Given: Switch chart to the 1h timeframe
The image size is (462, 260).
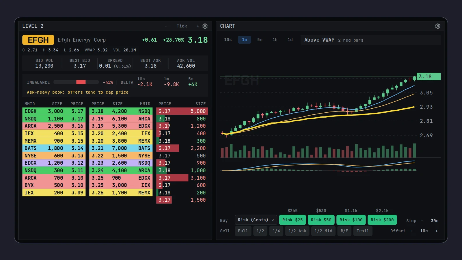Looking at the screenshot, I should (275, 40).
